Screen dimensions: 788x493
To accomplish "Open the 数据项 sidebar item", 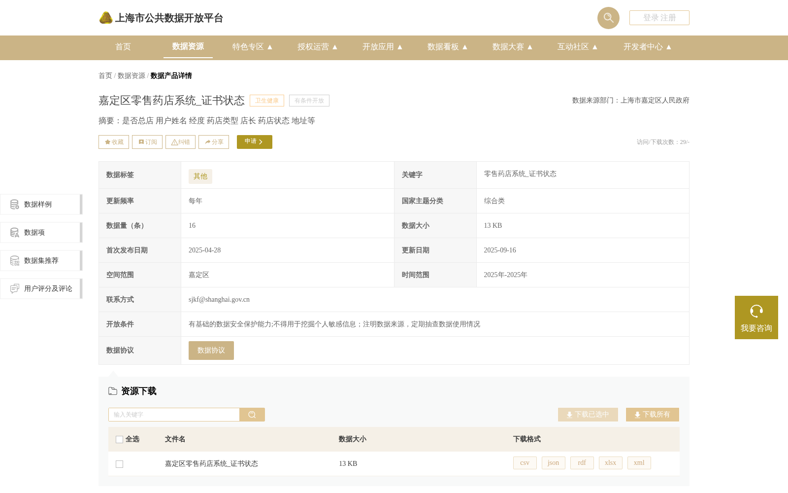I will [41, 232].
